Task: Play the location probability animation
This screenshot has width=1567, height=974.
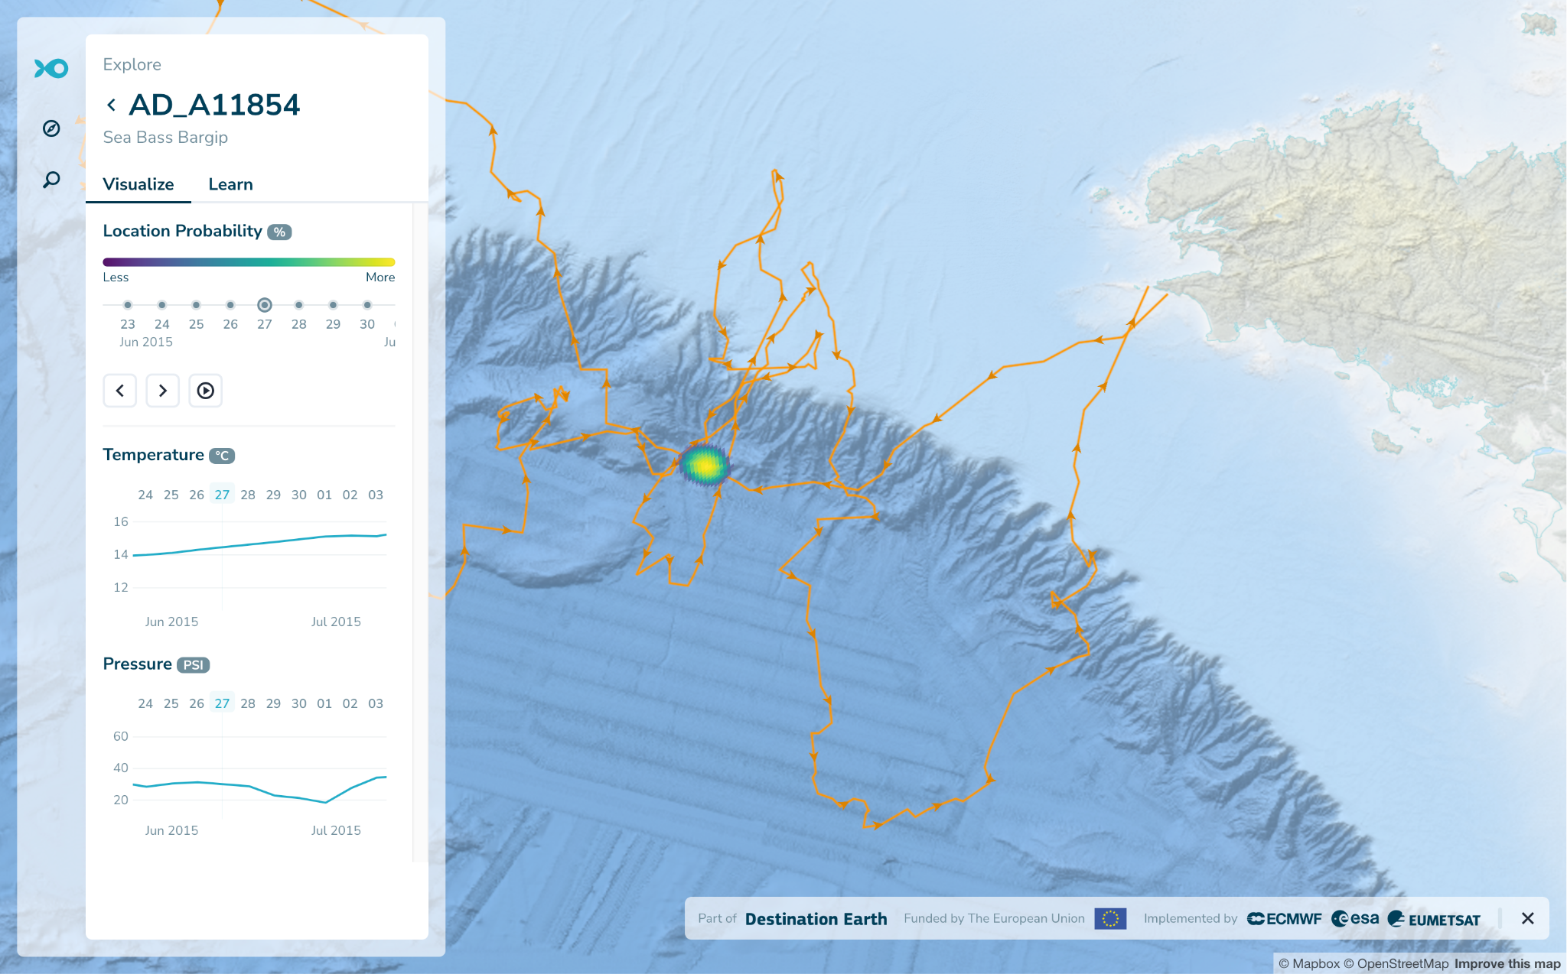Action: tap(205, 391)
